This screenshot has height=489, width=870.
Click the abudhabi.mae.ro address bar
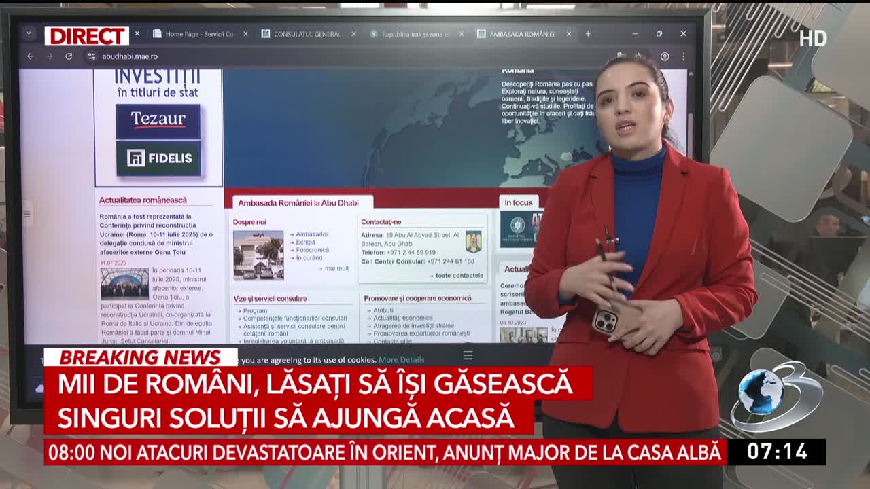coord(133,56)
